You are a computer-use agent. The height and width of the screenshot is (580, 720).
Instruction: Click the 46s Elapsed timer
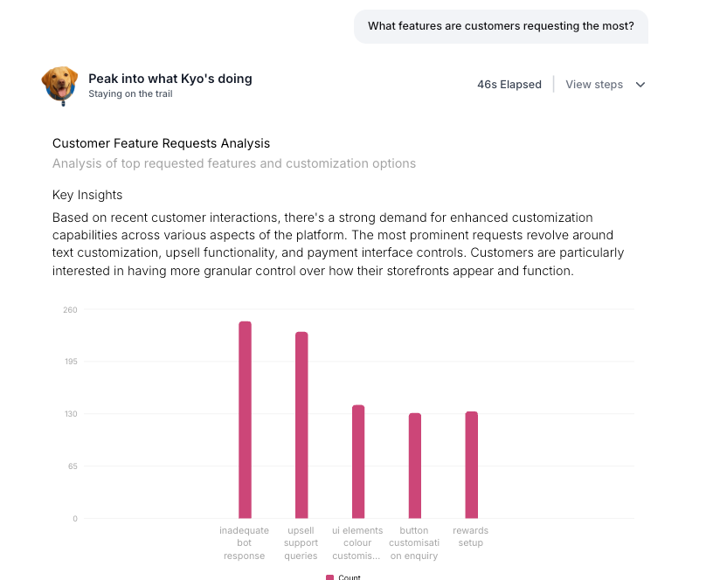pos(509,84)
